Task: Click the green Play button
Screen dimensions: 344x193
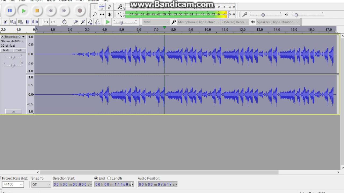Action: click(x=24, y=11)
